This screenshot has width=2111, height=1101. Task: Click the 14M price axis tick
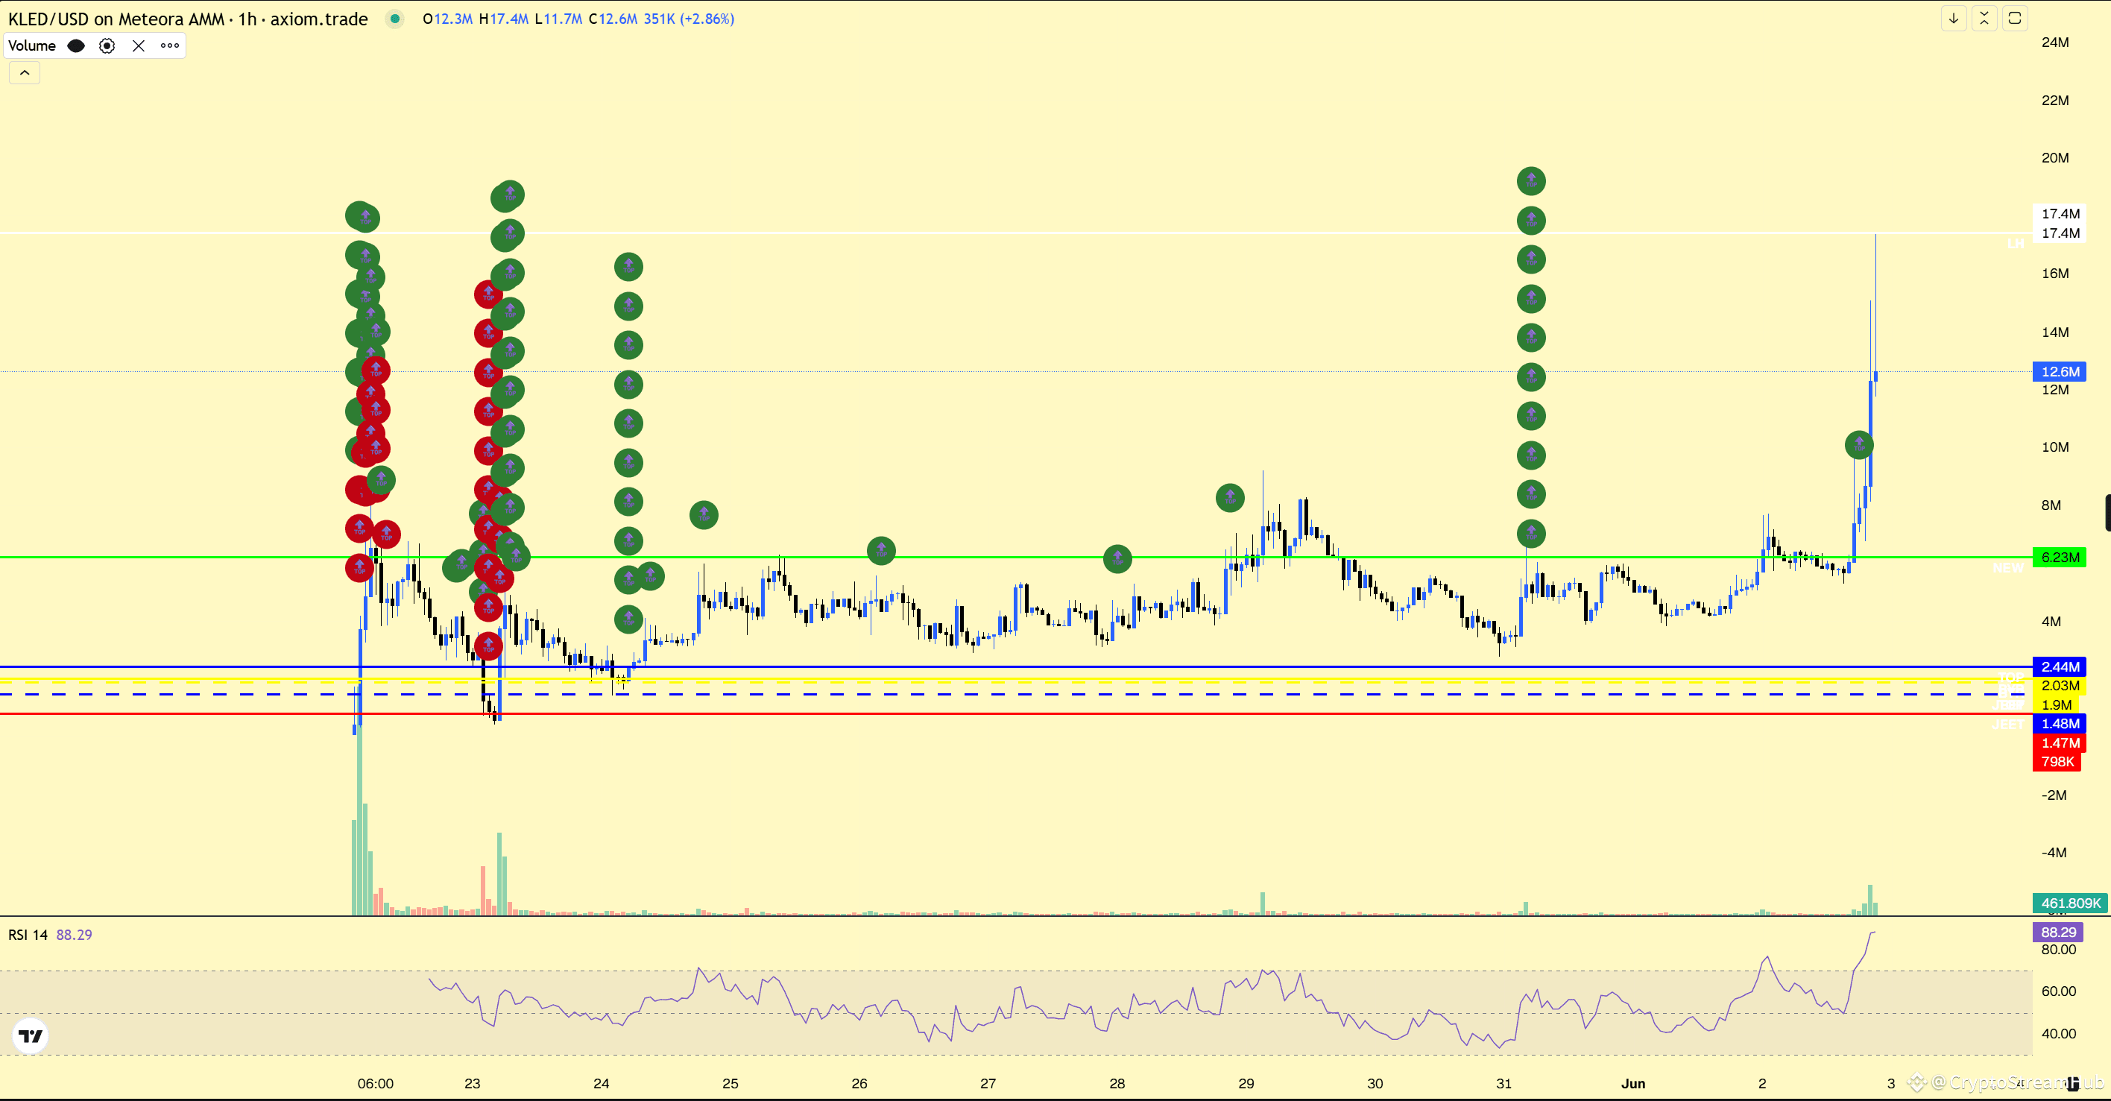click(2054, 332)
